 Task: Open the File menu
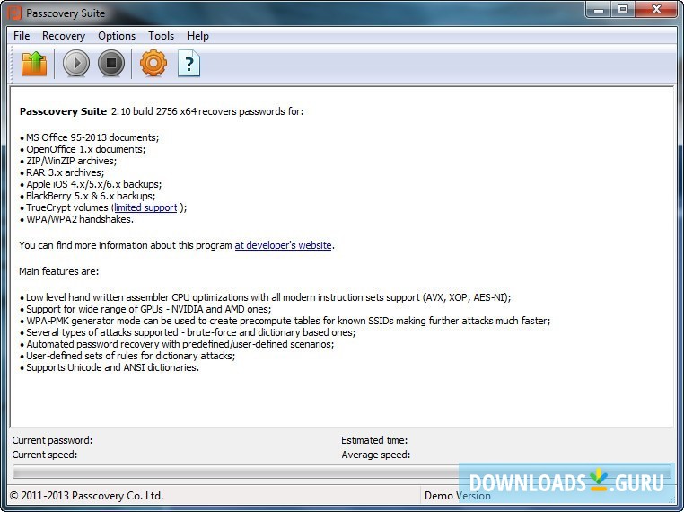[22, 36]
